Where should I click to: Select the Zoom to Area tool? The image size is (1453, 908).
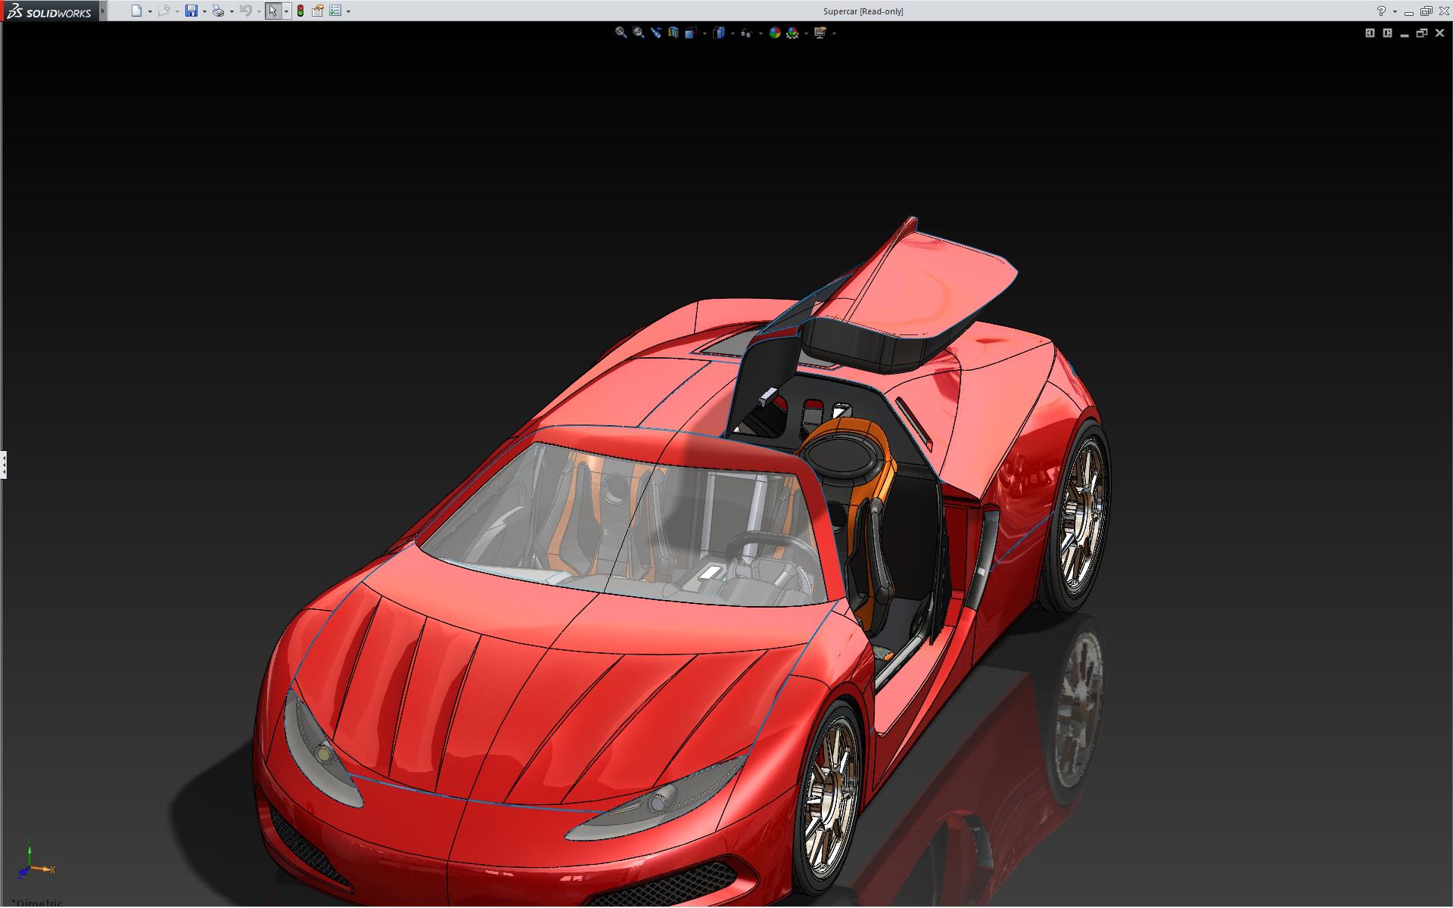638,33
